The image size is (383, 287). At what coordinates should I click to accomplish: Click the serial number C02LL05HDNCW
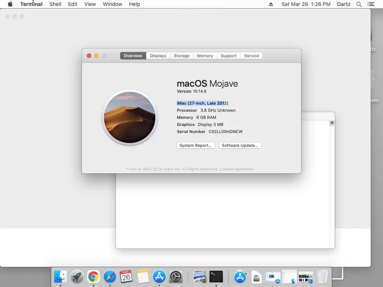pos(226,132)
